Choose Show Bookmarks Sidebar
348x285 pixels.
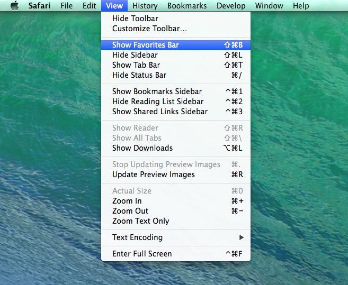coord(175,91)
